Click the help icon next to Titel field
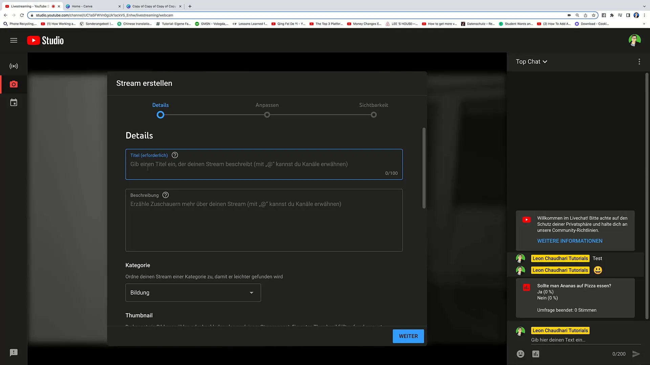The height and width of the screenshot is (365, 650). [175, 155]
